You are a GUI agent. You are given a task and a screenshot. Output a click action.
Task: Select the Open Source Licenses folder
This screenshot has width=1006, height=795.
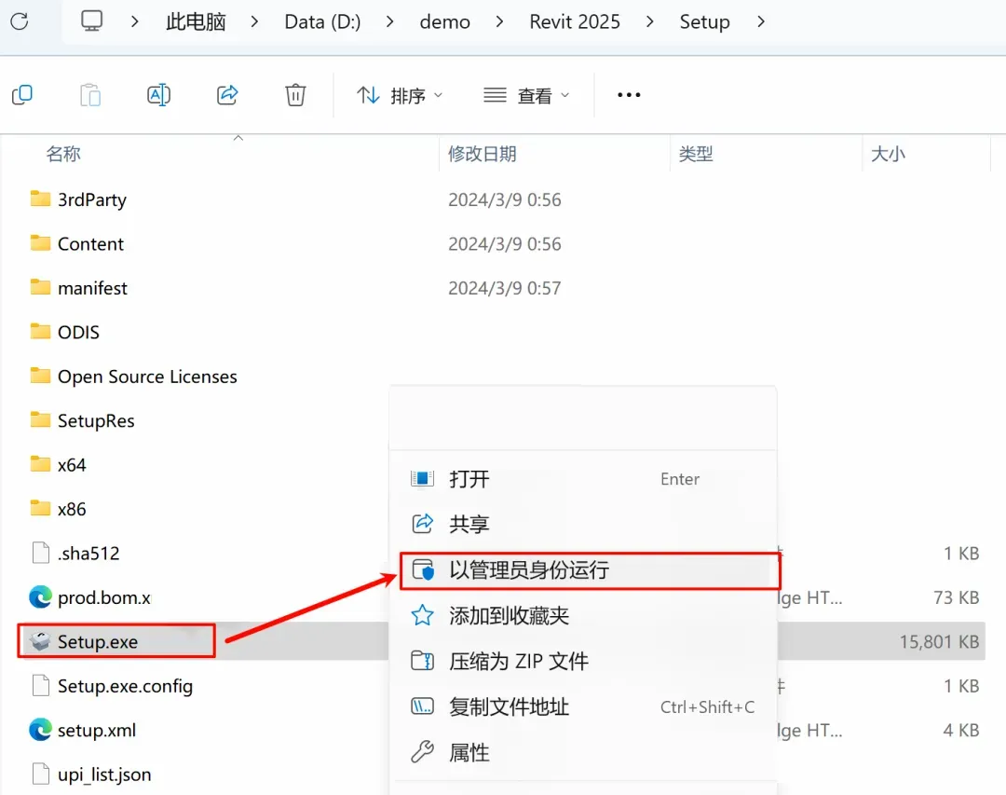tap(147, 377)
